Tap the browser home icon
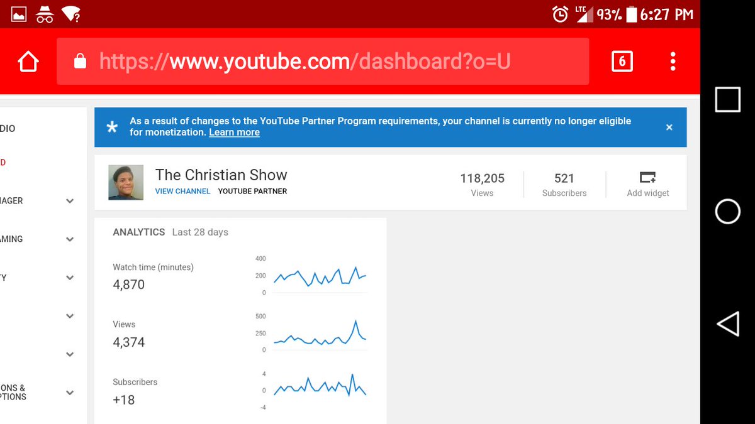Image resolution: width=755 pixels, height=424 pixels. tap(28, 62)
